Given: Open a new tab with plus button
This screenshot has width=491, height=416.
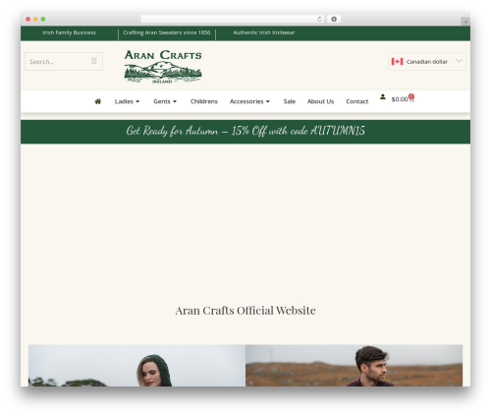Looking at the screenshot, I should [465, 22].
